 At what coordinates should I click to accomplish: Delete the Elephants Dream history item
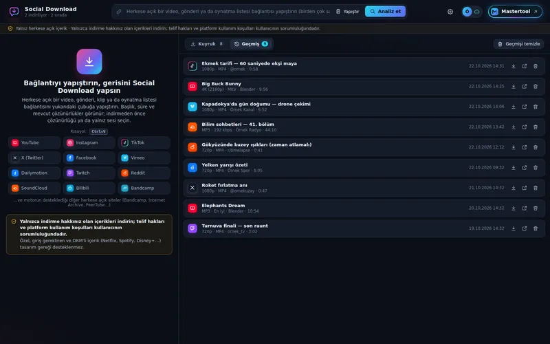[x=536, y=208]
